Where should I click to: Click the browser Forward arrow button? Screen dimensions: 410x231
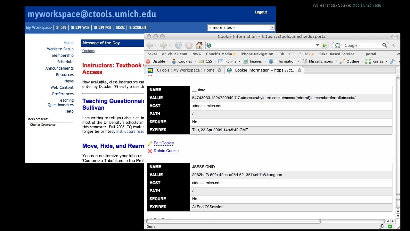point(164,45)
